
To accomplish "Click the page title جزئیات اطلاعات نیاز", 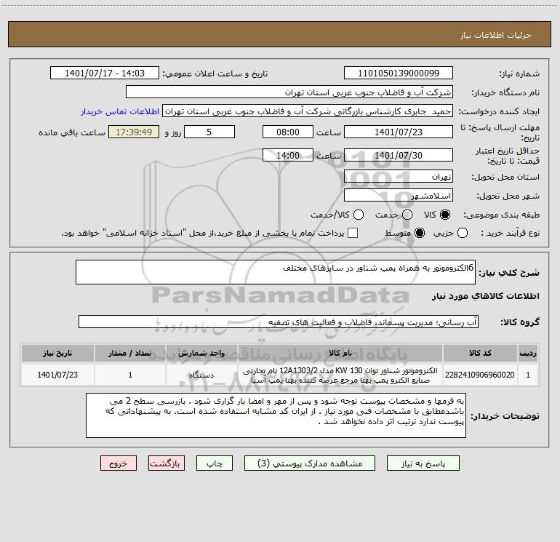I will tap(496, 35).
